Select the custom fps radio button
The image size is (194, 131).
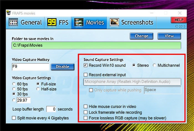(x=14, y=100)
